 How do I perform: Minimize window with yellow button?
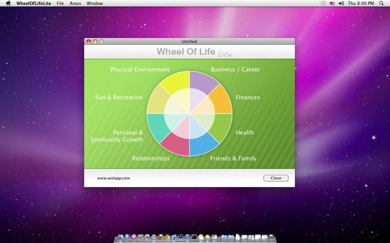(x=95, y=41)
